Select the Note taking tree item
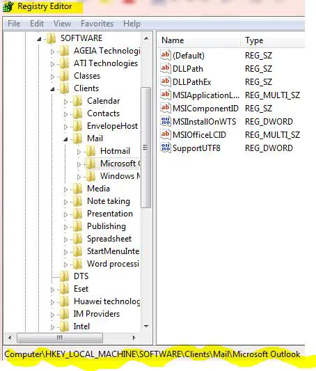 point(109,201)
